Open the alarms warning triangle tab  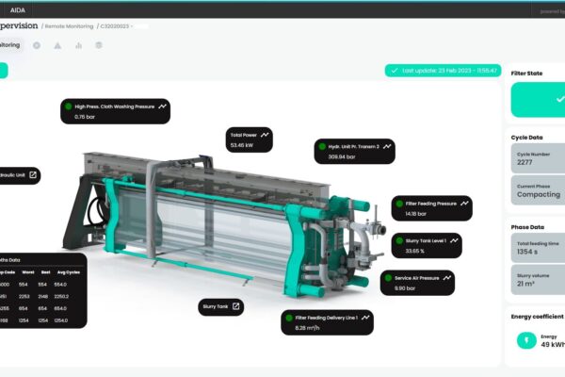coord(57,44)
